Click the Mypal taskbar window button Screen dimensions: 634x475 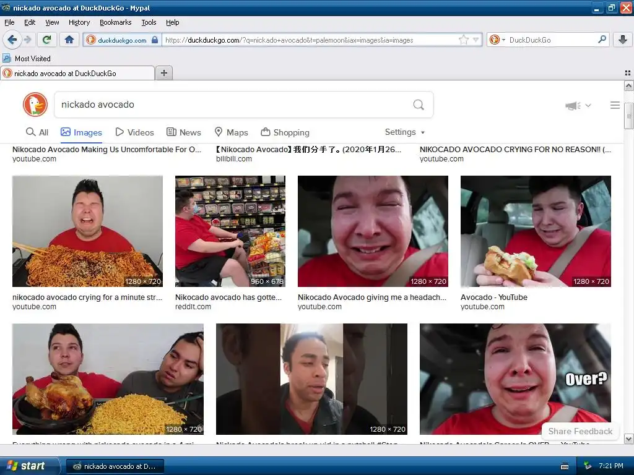click(115, 466)
